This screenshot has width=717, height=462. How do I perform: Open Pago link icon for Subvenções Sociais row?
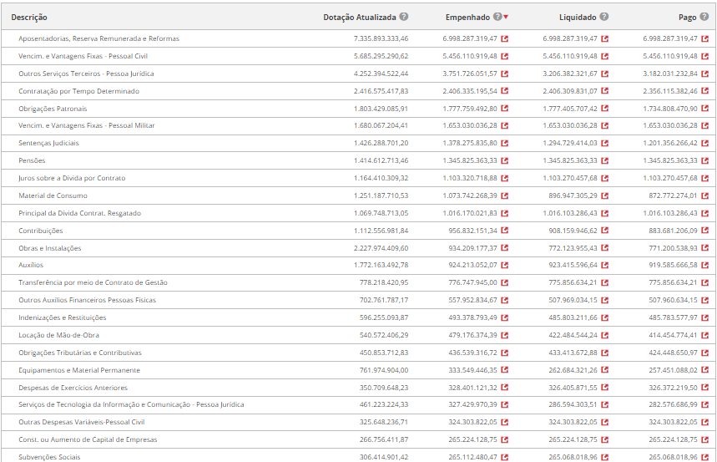click(x=704, y=457)
